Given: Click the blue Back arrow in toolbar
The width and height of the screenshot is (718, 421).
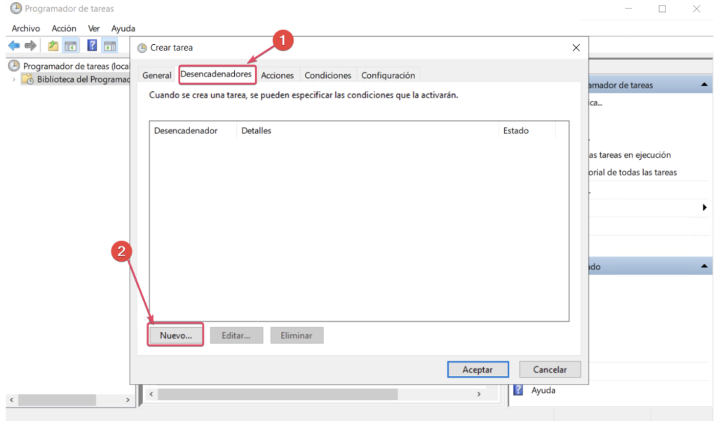Looking at the screenshot, I should click(13, 46).
